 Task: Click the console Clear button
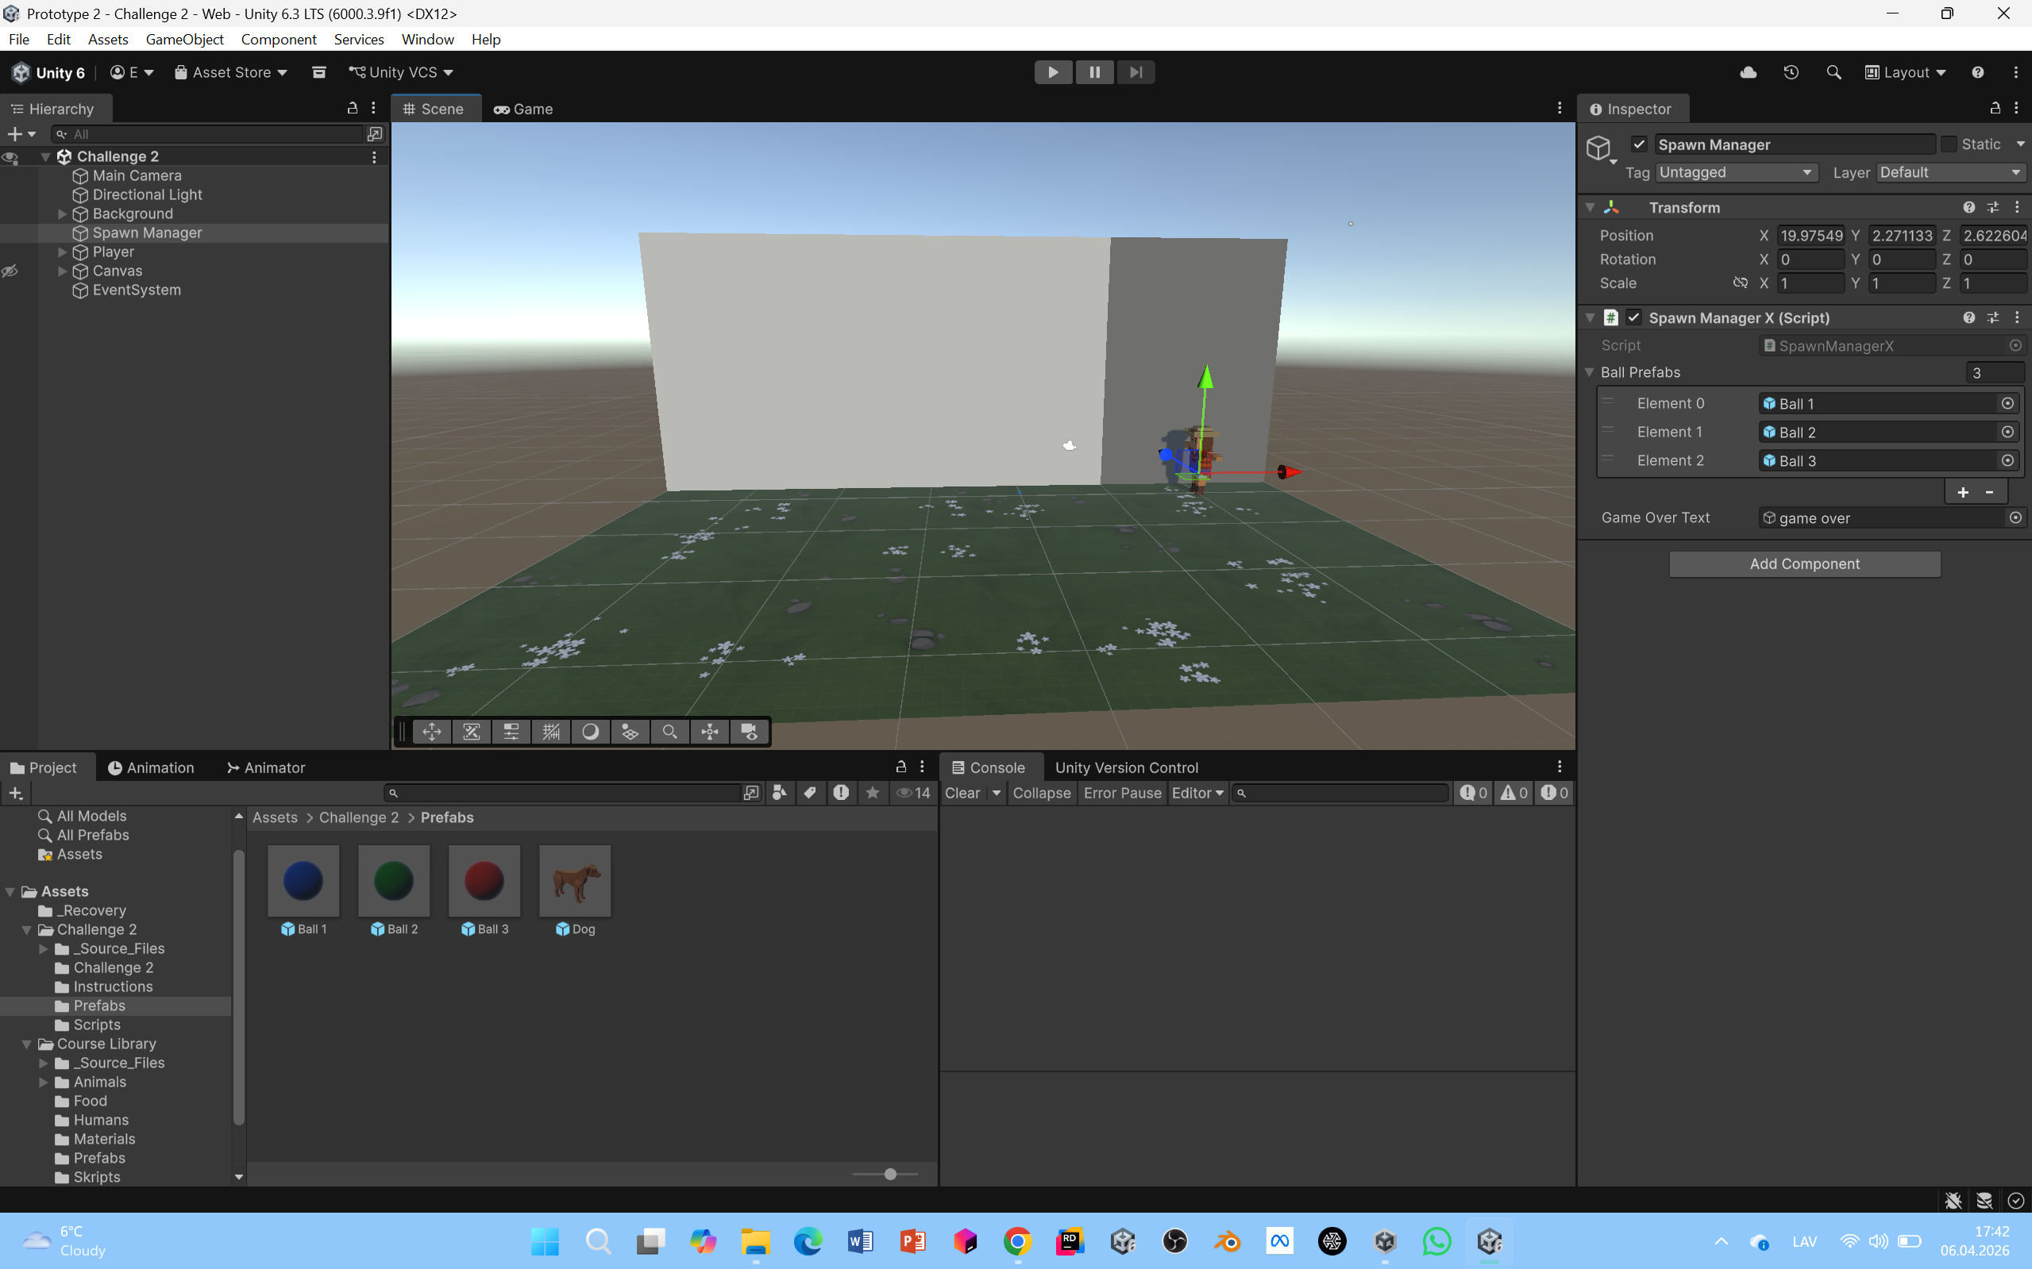pos(962,793)
